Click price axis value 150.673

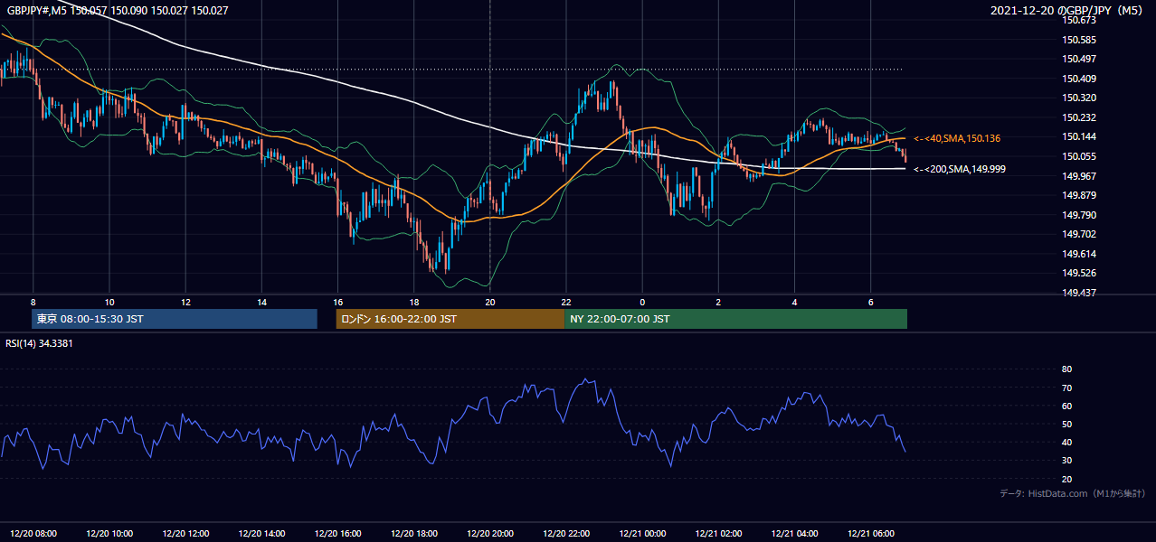point(1080,20)
